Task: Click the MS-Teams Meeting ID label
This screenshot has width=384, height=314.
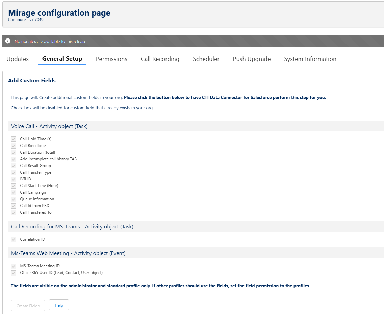Action: [x=40, y=266]
